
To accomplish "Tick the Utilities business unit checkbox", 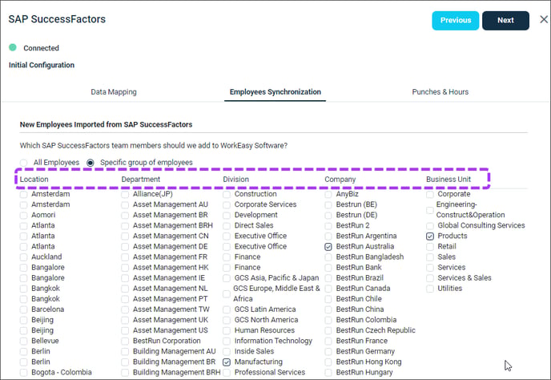I will 430,289.
